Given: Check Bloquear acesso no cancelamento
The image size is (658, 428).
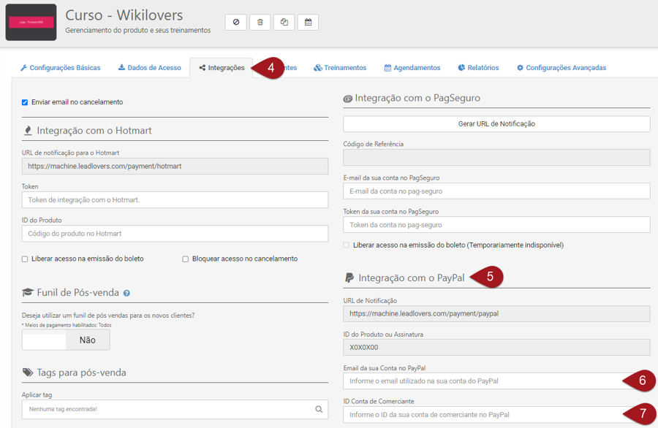Looking at the screenshot, I should (186, 259).
